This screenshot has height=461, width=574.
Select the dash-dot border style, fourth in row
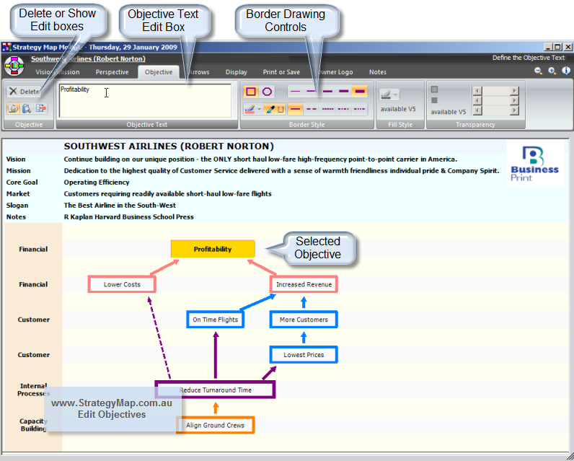343,109
